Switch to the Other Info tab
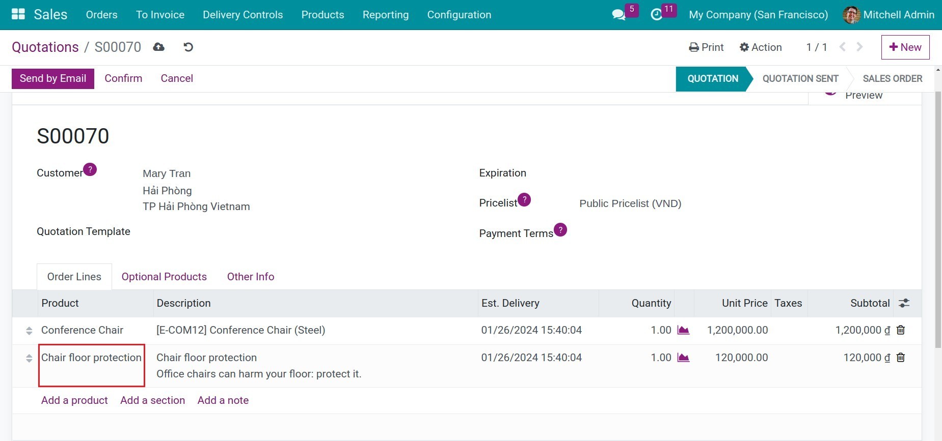The height and width of the screenshot is (441, 942). (251, 277)
